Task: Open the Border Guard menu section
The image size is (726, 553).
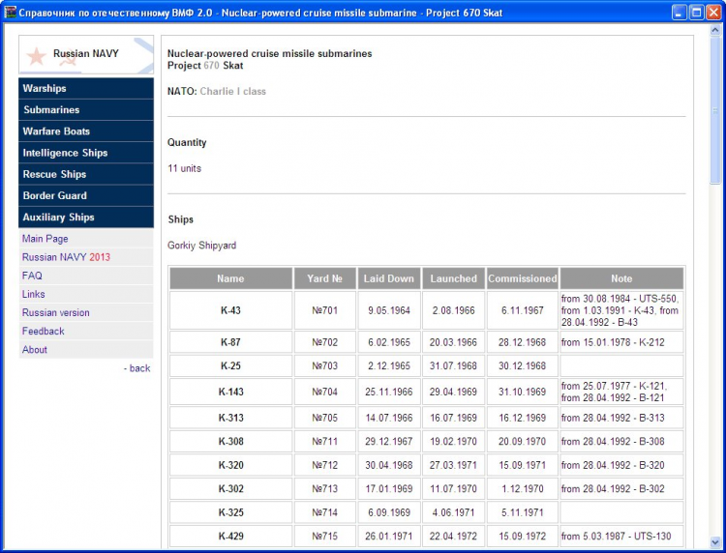Action: (86, 195)
